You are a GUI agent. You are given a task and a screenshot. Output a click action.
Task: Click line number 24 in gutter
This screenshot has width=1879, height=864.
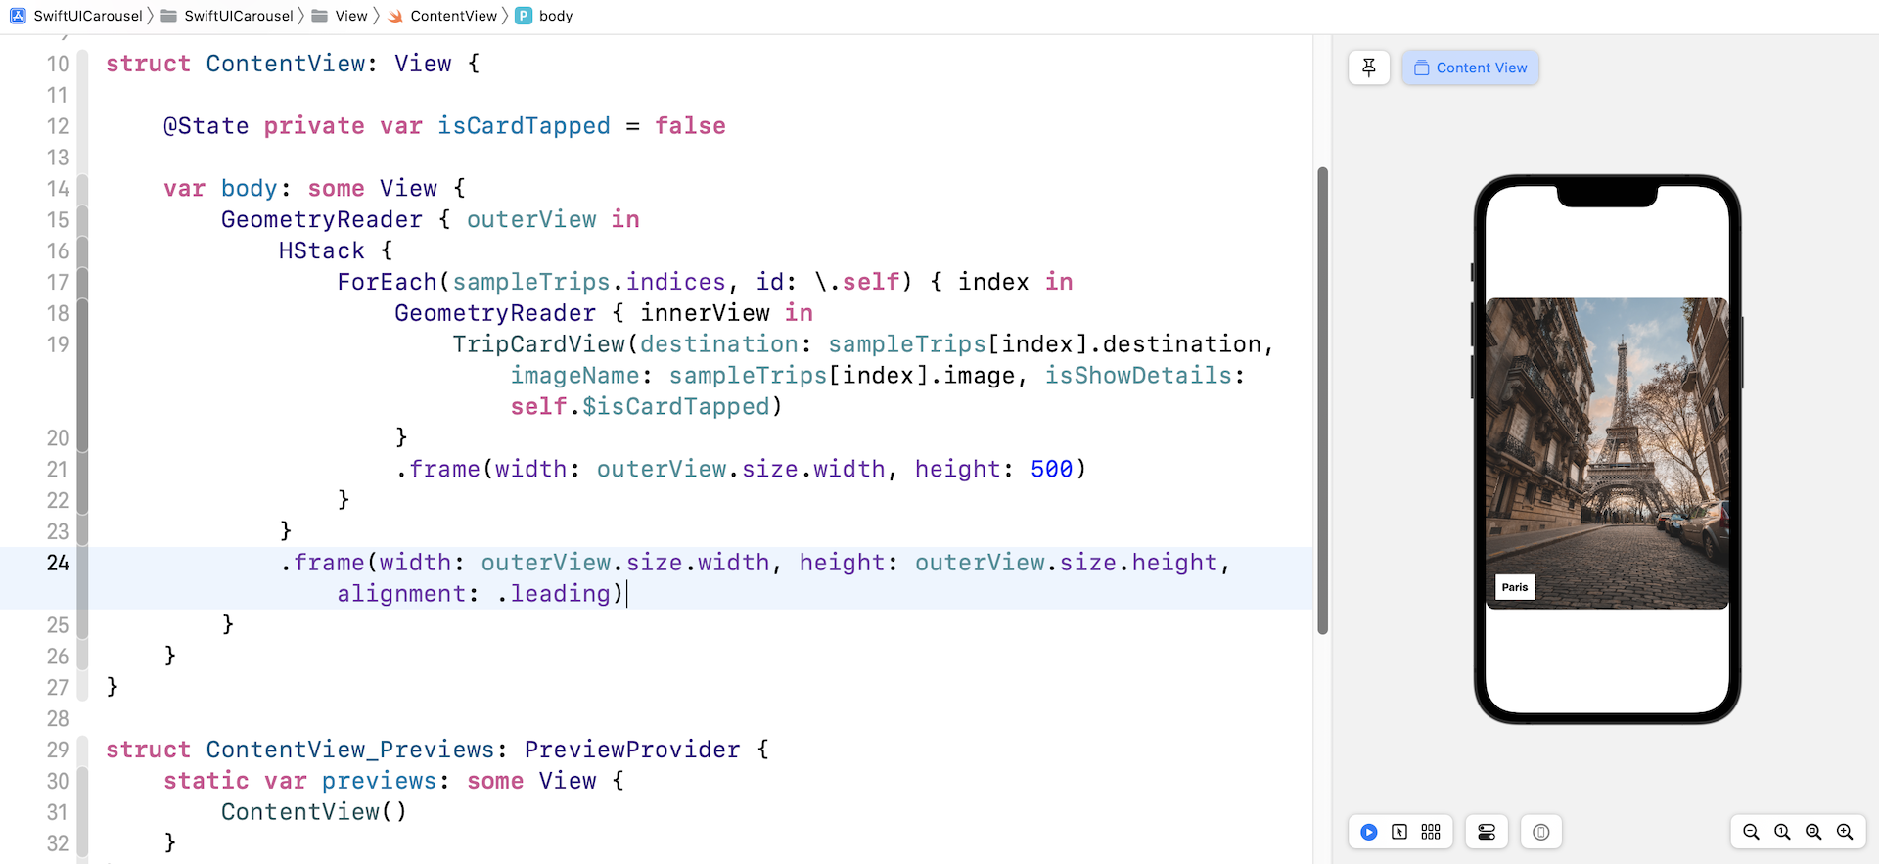(58, 563)
